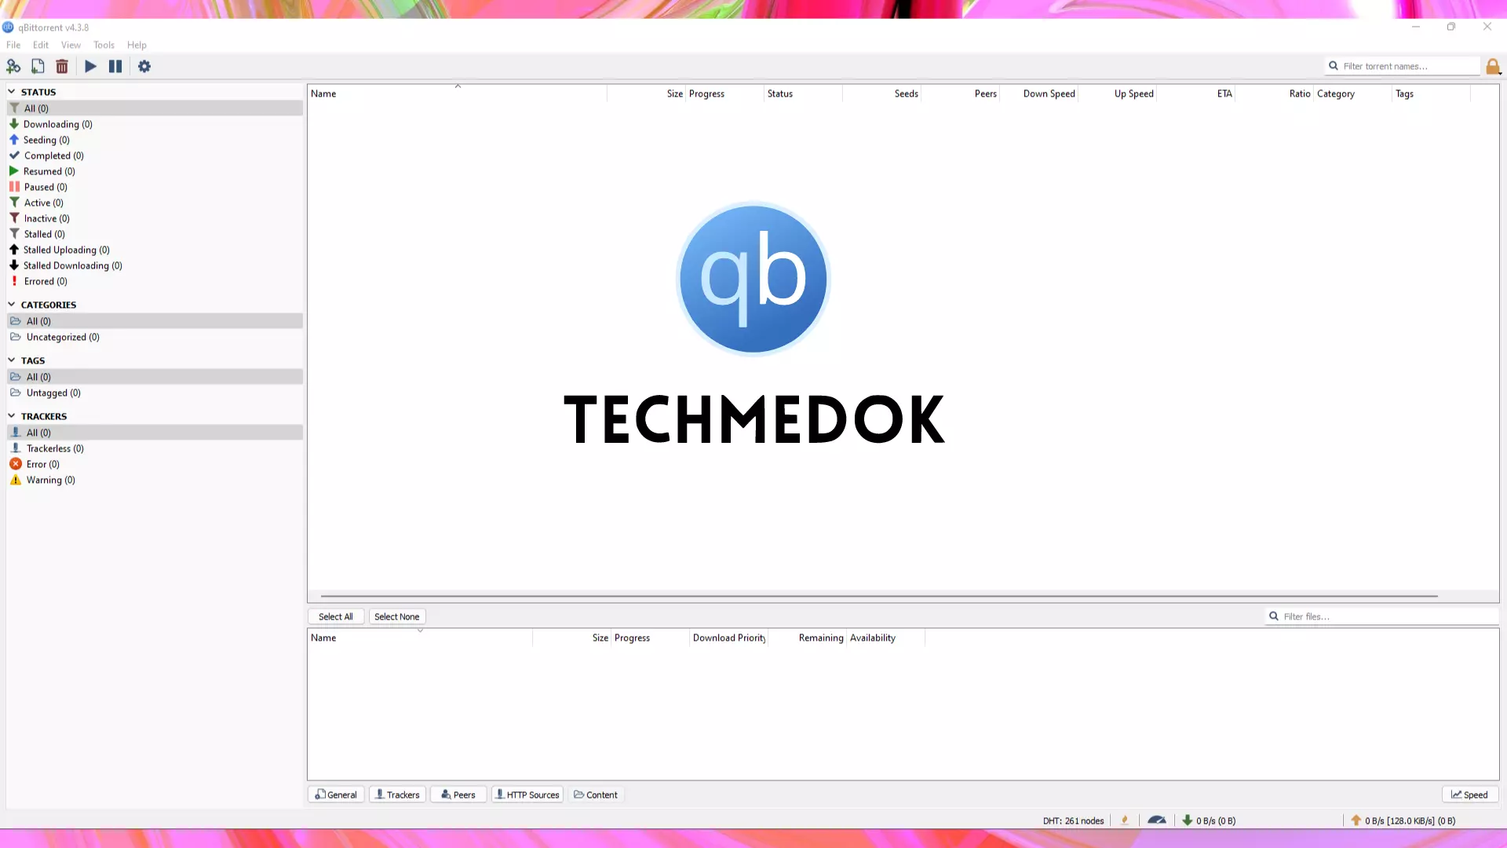
Task: Click the Select All button
Action: point(336,616)
